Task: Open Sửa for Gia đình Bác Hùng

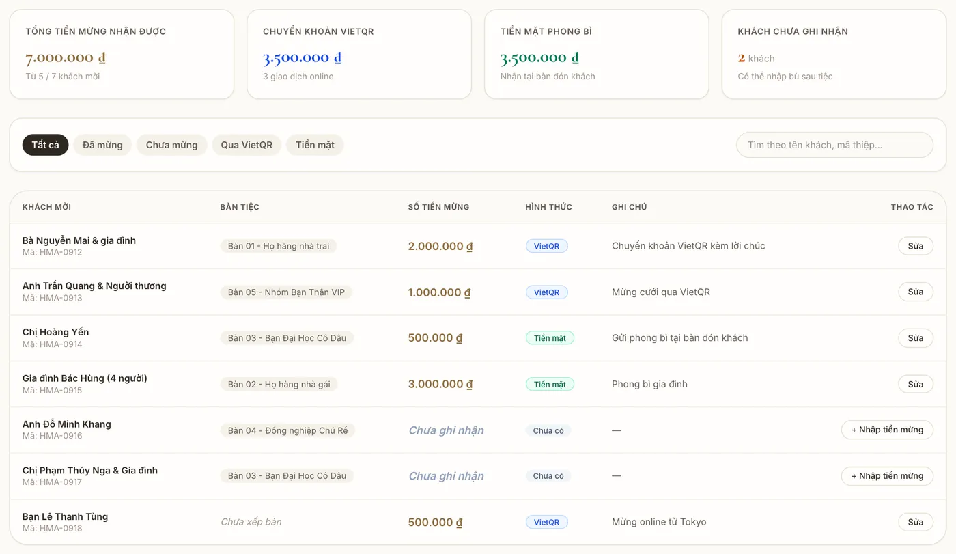Action: coord(916,384)
